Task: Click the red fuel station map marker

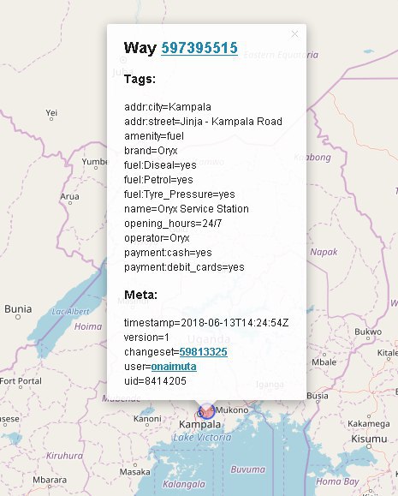Action: [x=206, y=411]
